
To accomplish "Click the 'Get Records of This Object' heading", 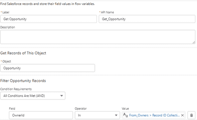I will (x=23, y=53).
